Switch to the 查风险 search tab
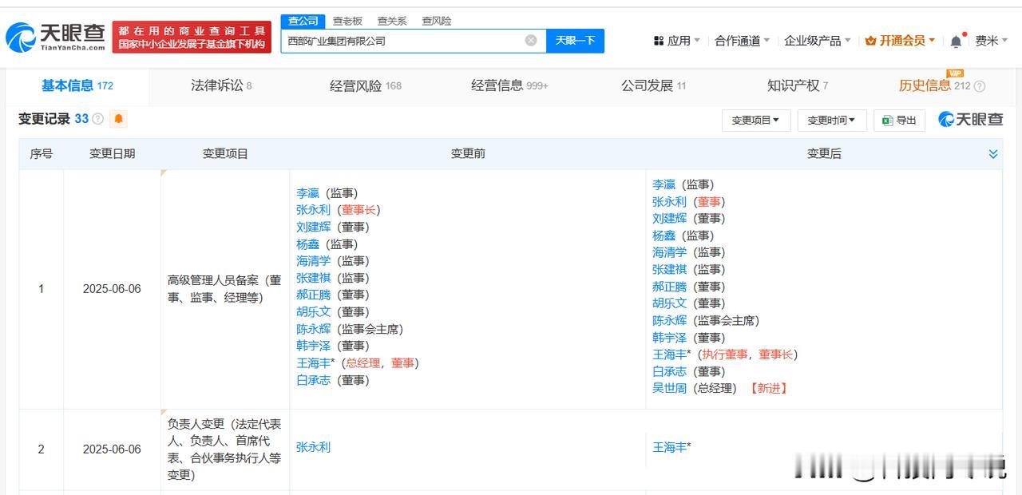Screen dimensions: 1022x495 437,21
